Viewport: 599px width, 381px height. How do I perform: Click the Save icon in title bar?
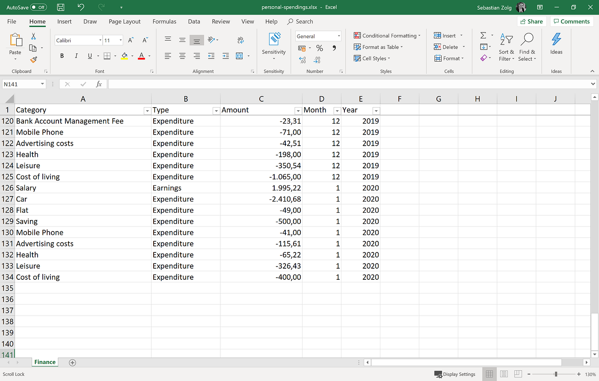[61, 7]
